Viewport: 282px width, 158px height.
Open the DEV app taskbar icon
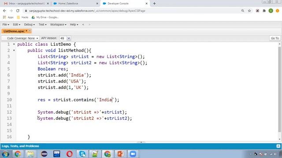point(57,154)
